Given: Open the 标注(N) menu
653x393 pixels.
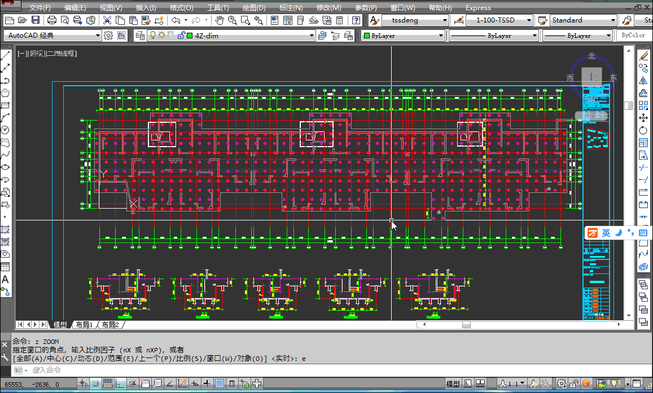Looking at the screenshot, I should 291,8.
